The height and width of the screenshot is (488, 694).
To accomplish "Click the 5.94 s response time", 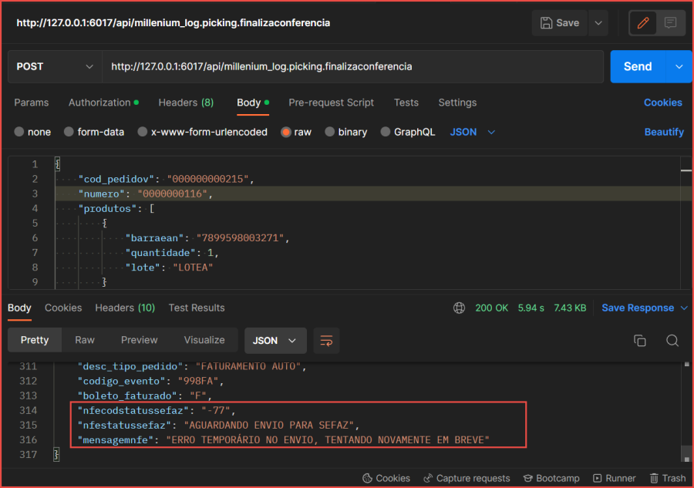I will coord(531,308).
